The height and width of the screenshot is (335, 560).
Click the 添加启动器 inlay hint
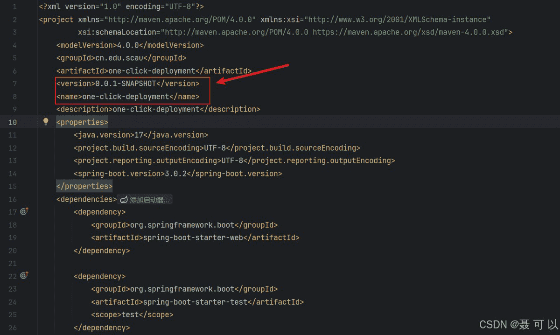pyautogui.click(x=145, y=200)
